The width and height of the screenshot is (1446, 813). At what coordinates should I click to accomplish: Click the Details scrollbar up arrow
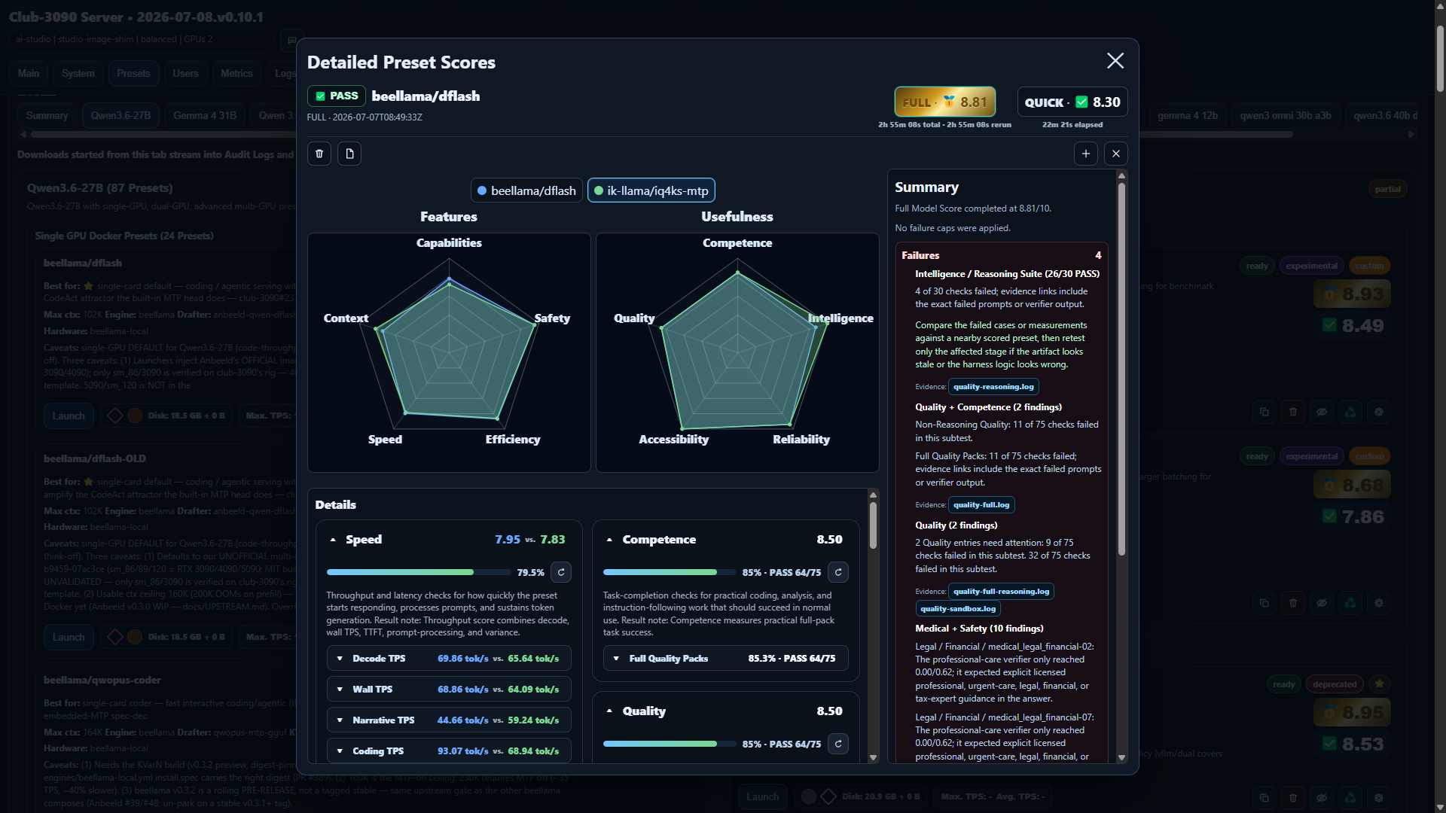(873, 495)
